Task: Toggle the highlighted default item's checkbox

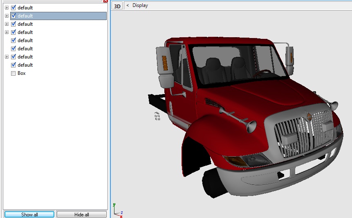Action: pos(13,16)
